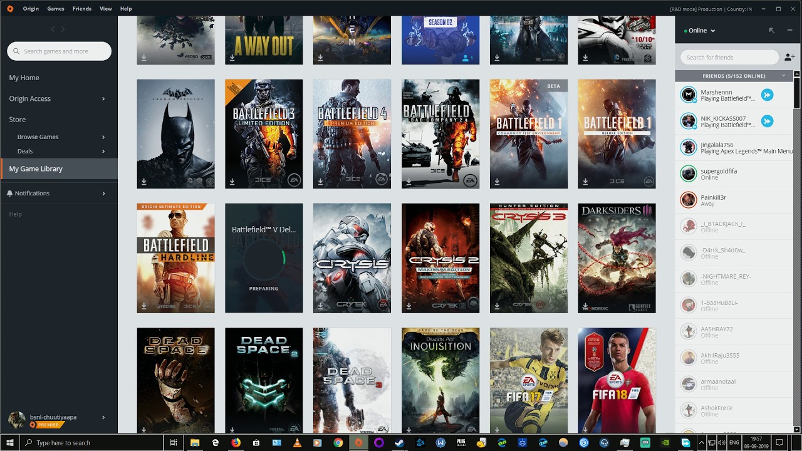This screenshot has height=451, width=802.
Task: Click the add friend icon
Action: [x=789, y=57]
